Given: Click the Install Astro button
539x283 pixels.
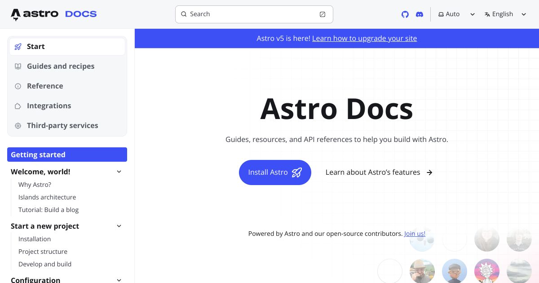Looking at the screenshot, I should click(275, 172).
